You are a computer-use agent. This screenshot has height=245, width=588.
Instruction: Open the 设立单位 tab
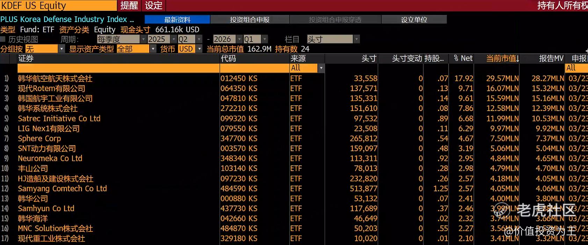coord(414,20)
